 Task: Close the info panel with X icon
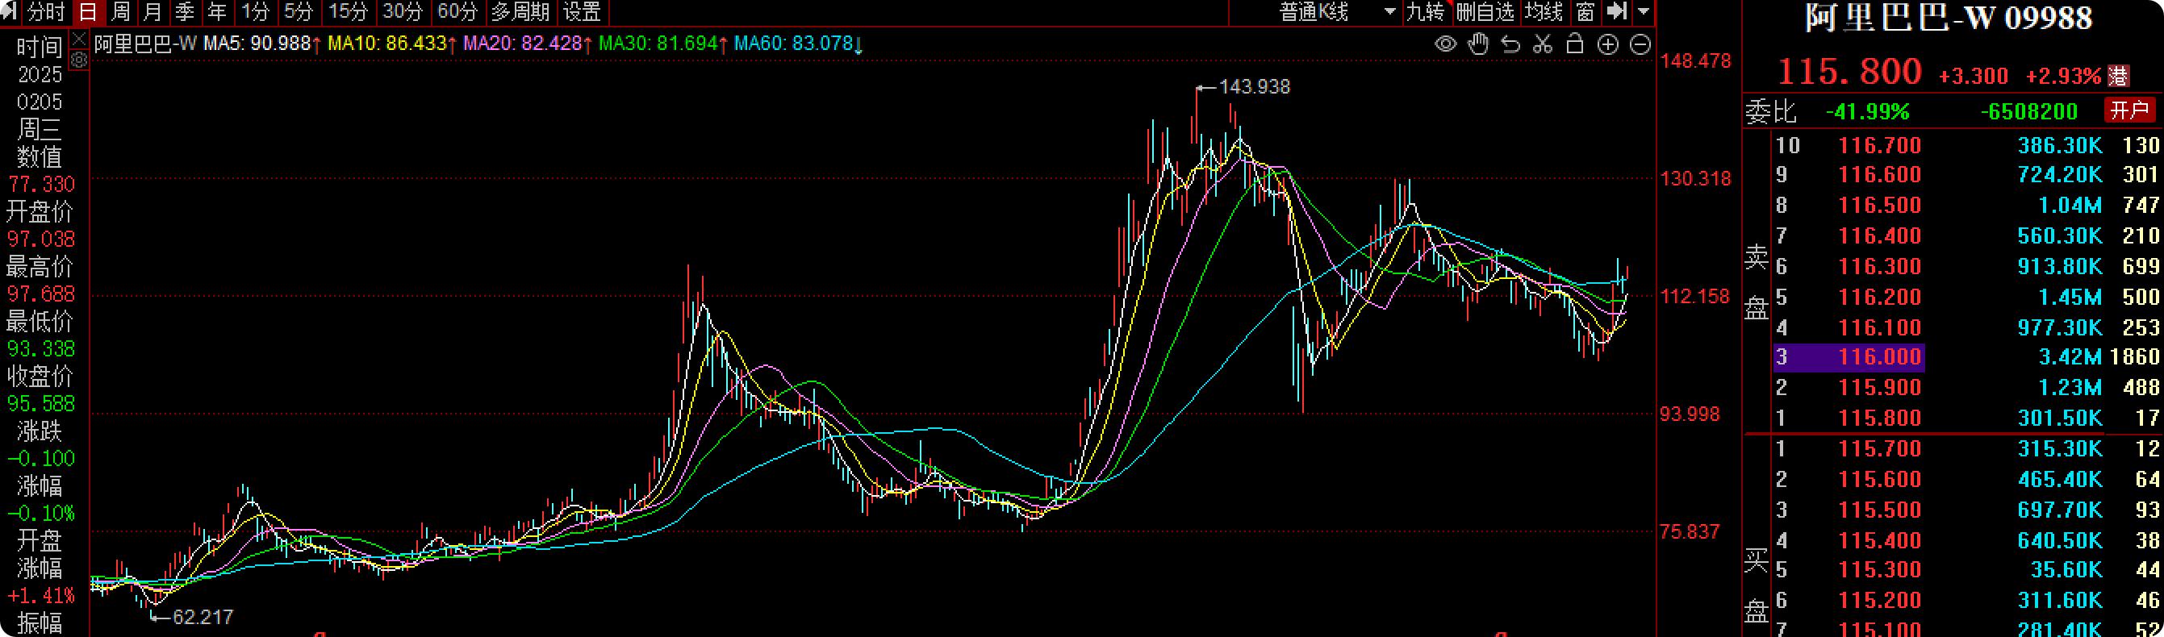[79, 39]
